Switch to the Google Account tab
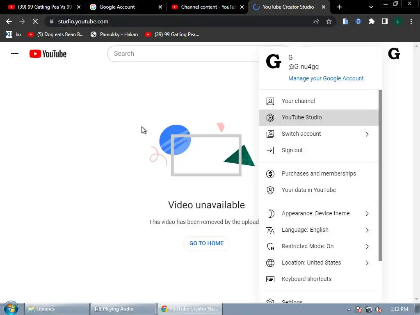Image resolution: width=420 pixels, height=315 pixels. point(126,7)
